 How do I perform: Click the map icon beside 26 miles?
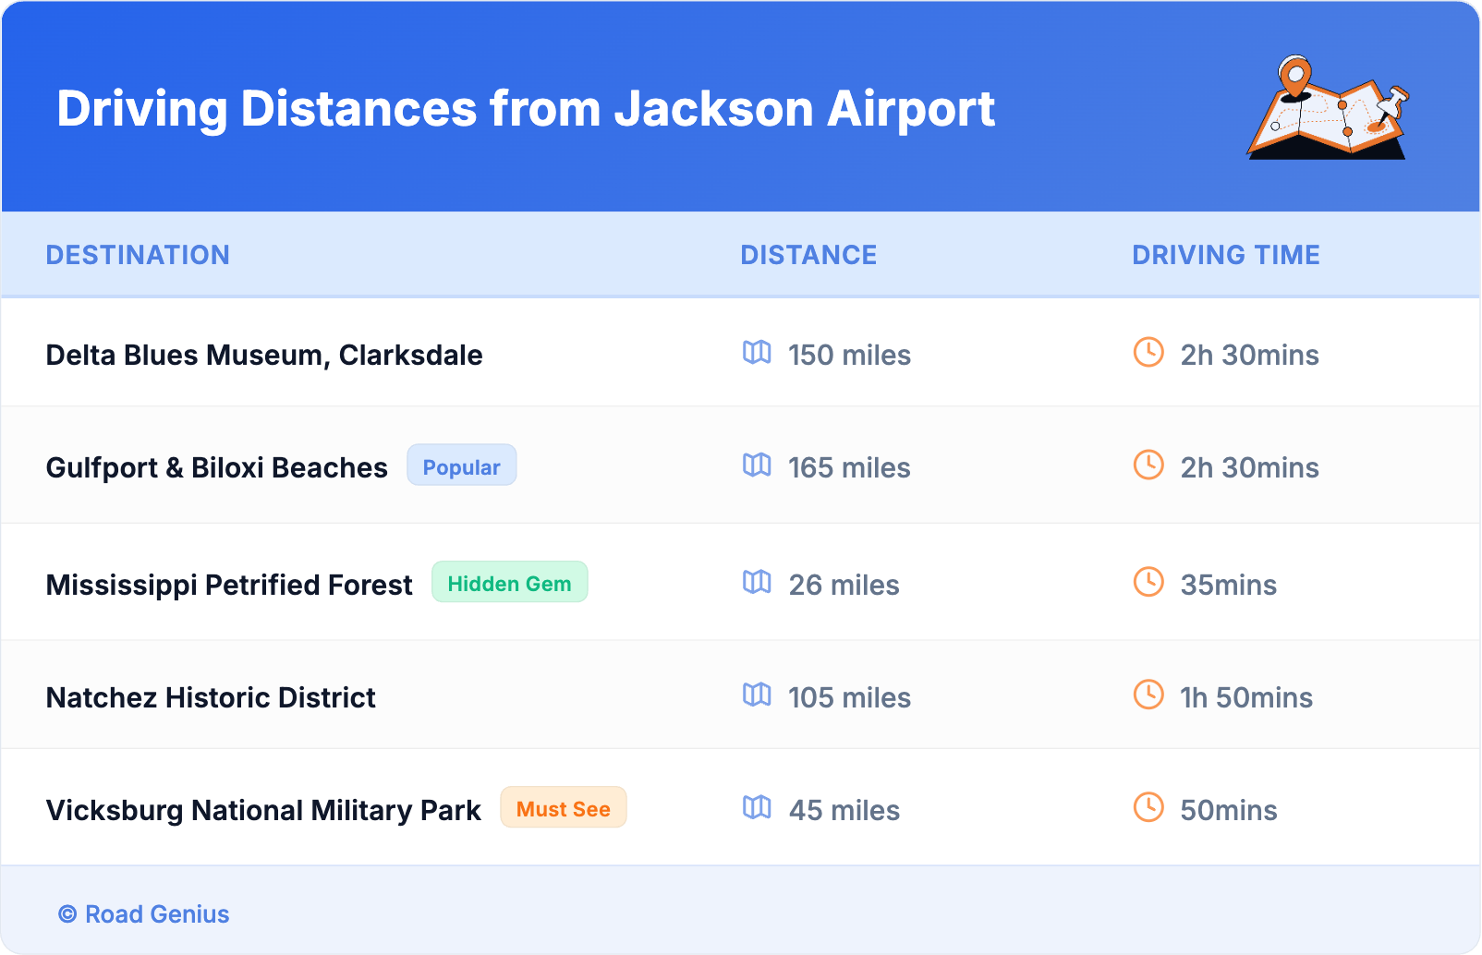[x=757, y=583]
